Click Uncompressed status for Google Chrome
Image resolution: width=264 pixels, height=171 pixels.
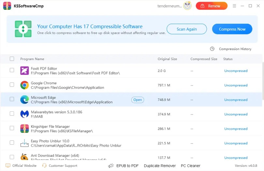pos(236,85)
